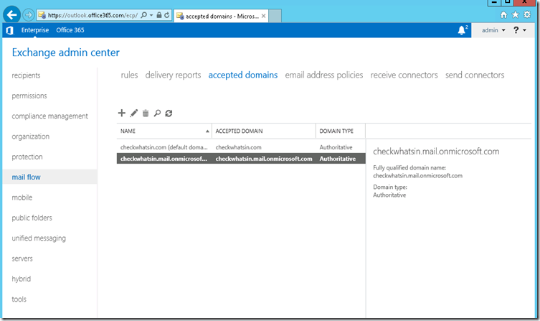
Task: Open a new blank browser tab
Action: point(275,16)
